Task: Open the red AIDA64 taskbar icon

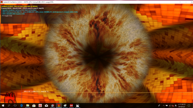Action: coord(71,105)
